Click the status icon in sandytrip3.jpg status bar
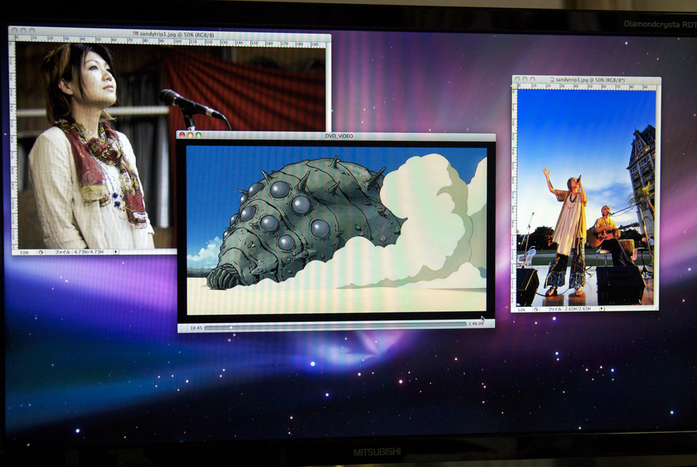Image resolution: width=697 pixels, height=467 pixels. coord(536,309)
